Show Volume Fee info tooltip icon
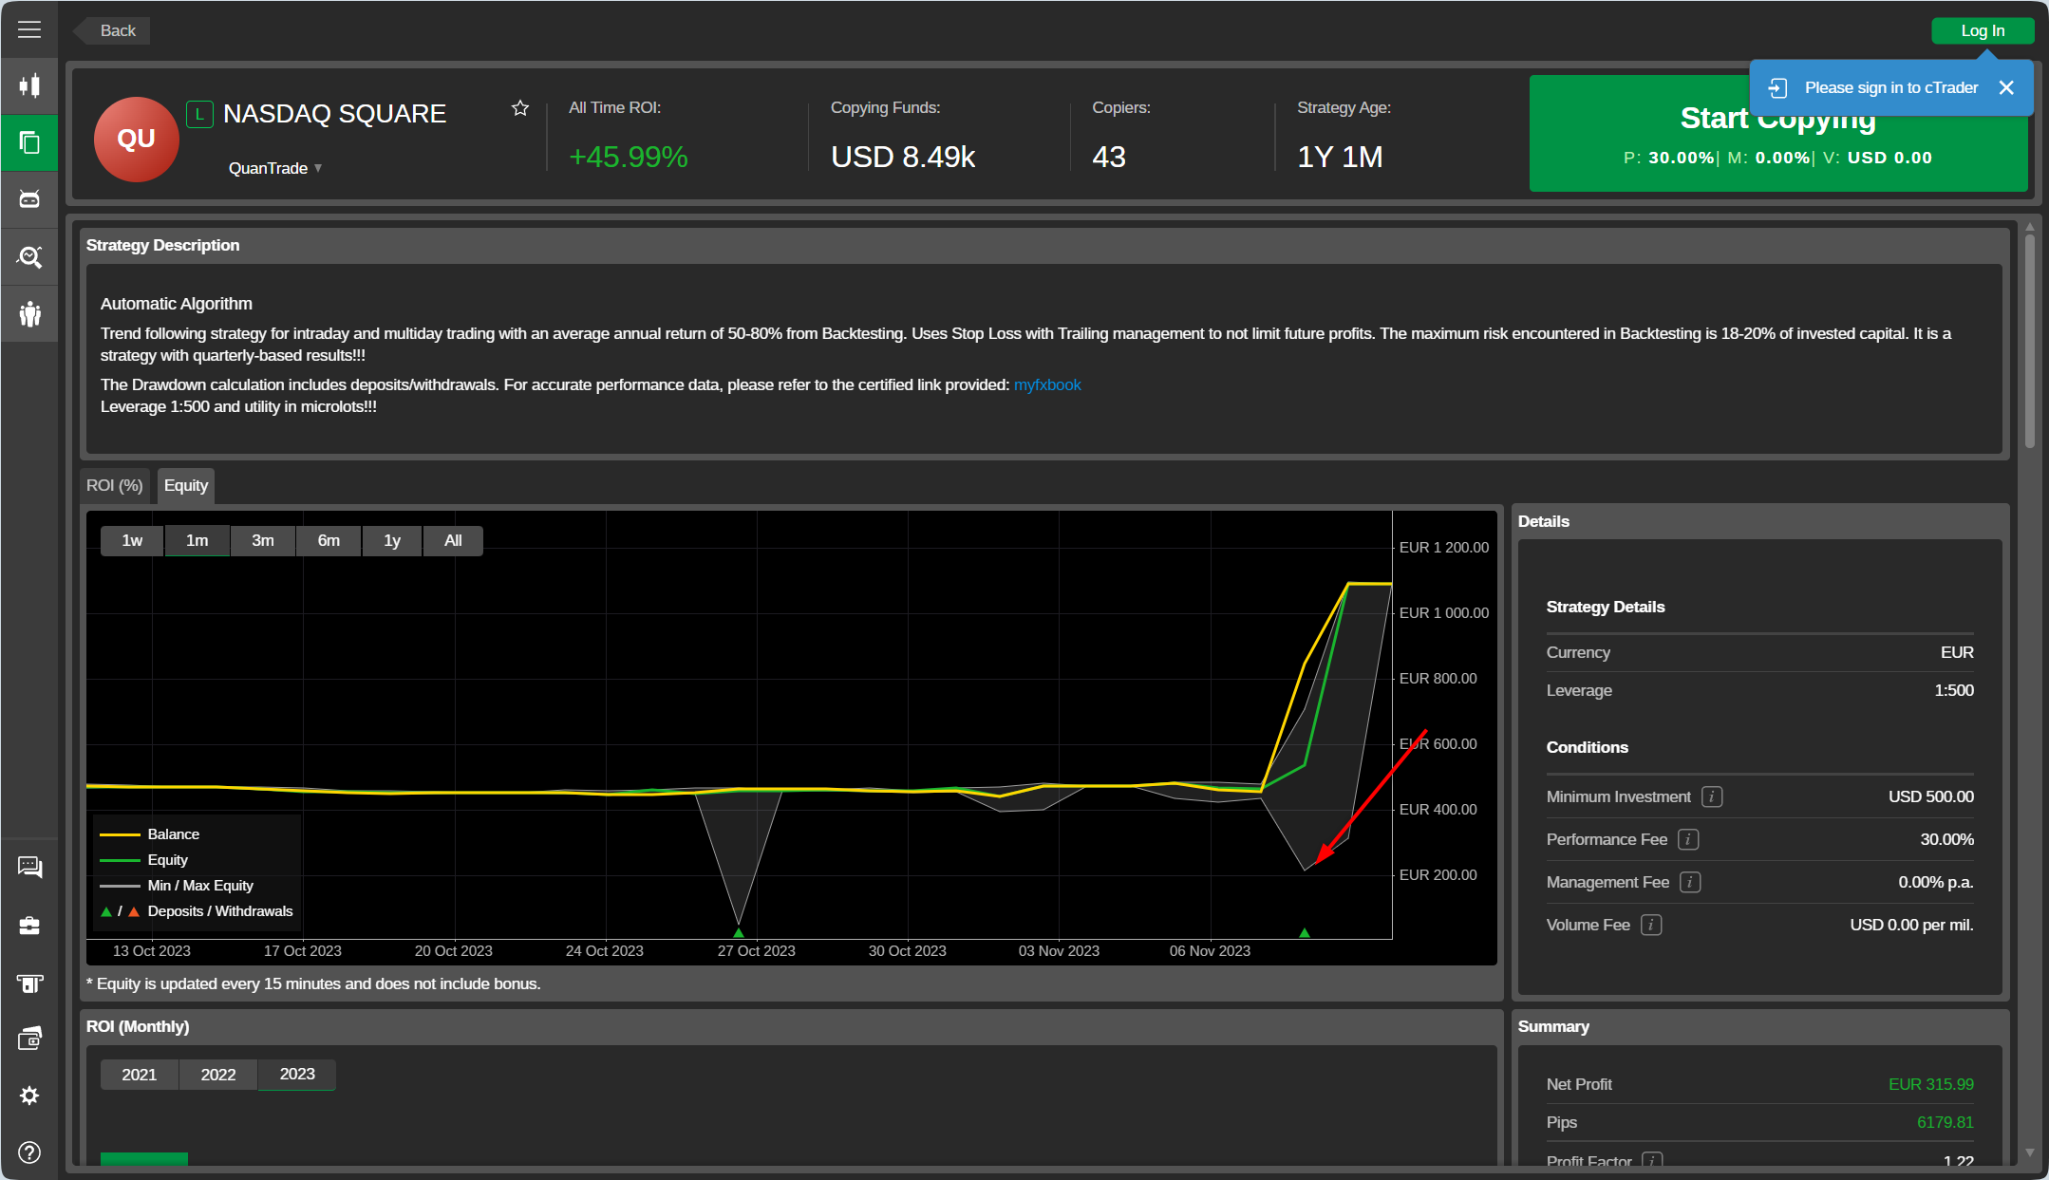The width and height of the screenshot is (2049, 1180). click(1651, 925)
